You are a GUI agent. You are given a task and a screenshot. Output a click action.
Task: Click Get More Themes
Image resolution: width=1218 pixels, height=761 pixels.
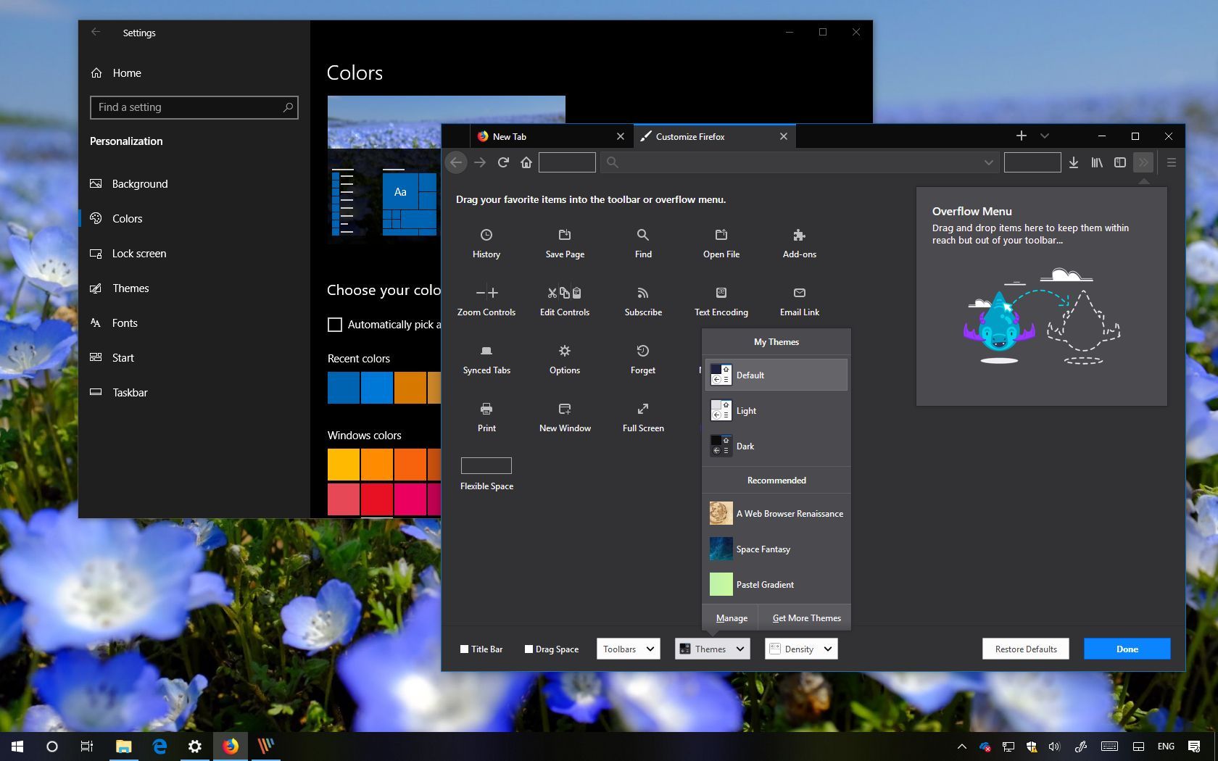(x=806, y=618)
